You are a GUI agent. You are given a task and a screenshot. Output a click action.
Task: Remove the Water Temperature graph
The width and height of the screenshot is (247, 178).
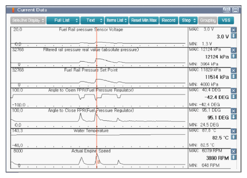233,131
